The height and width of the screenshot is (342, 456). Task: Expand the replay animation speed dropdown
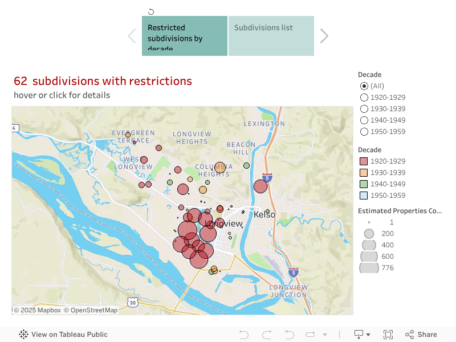(x=325, y=335)
